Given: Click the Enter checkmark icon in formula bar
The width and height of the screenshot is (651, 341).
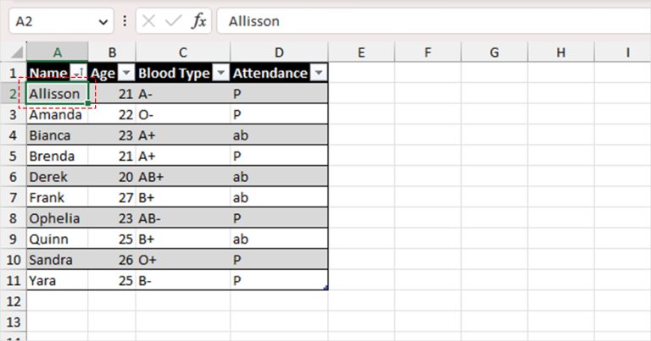Looking at the screenshot, I should tap(173, 20).
